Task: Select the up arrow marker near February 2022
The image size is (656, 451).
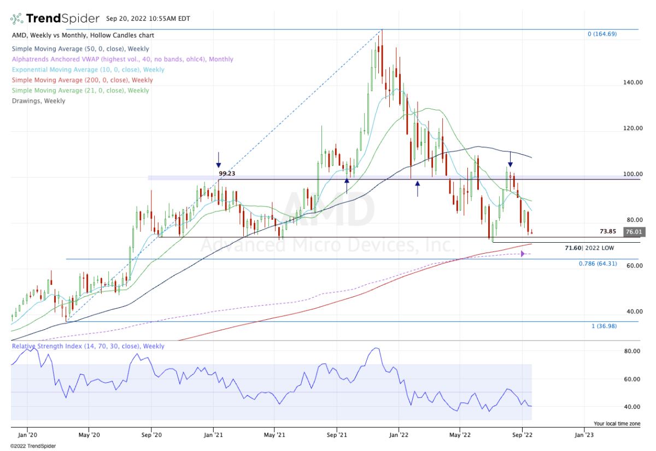Action: point(418,189)
